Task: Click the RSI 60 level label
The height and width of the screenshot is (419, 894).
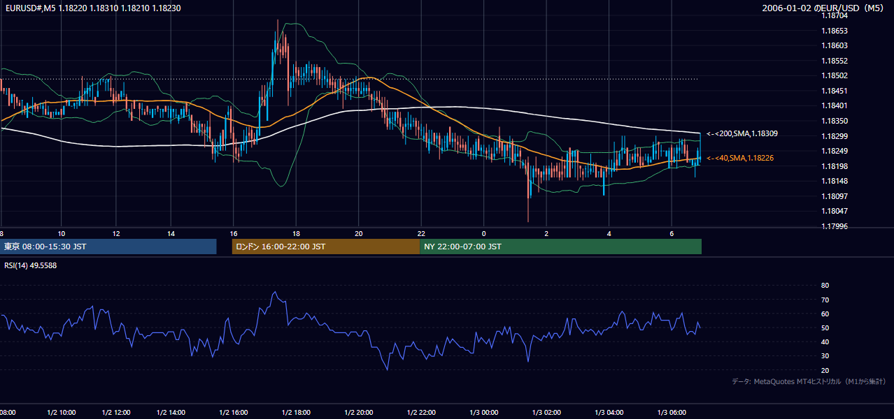Action: click(825, 314)
